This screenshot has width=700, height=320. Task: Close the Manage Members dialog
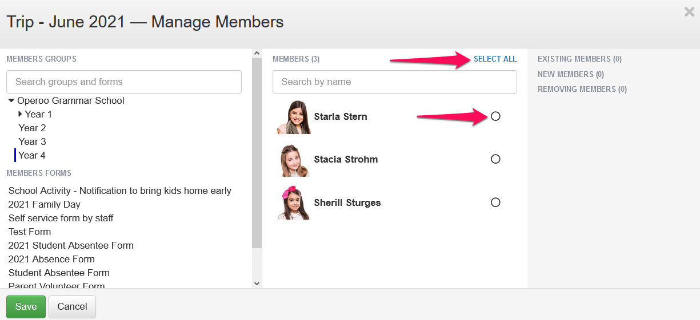(x=689, y=11)
